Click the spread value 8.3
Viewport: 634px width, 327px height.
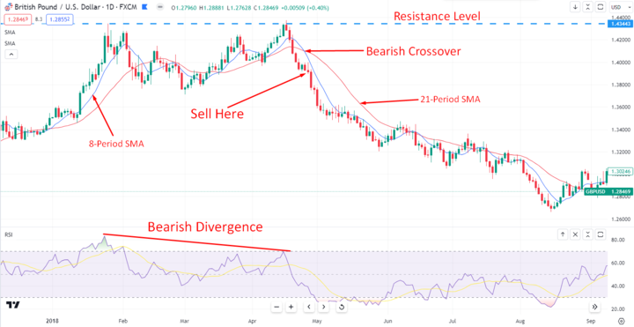39,19
